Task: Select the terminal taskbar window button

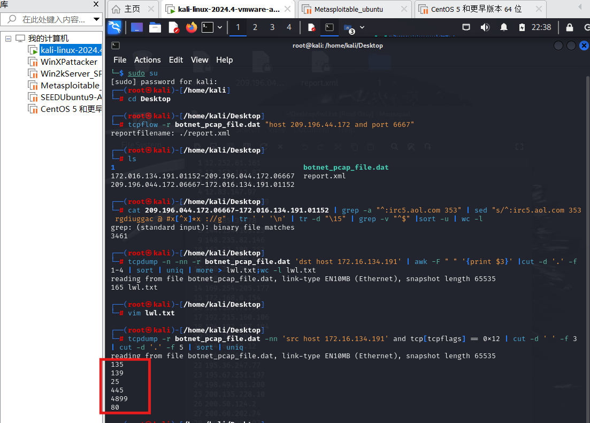Action: tap(330, 27)
